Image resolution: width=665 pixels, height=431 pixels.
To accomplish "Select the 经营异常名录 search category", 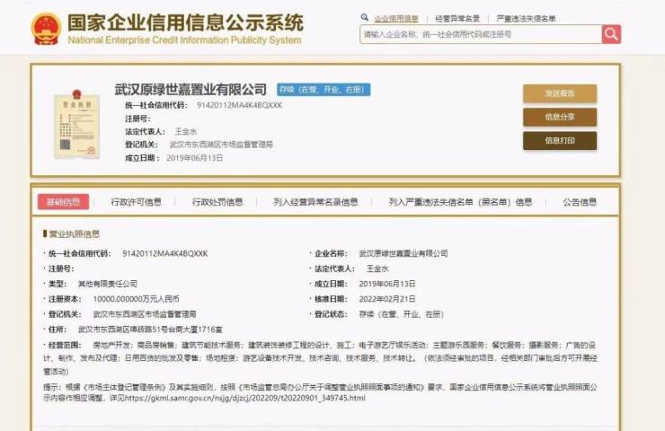I will click(457, 19).
